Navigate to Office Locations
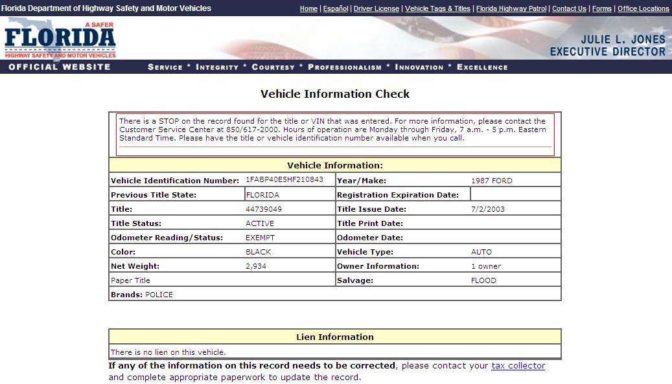Image resolution: width=672 pixels, height=384 pixels. [643, 8]
